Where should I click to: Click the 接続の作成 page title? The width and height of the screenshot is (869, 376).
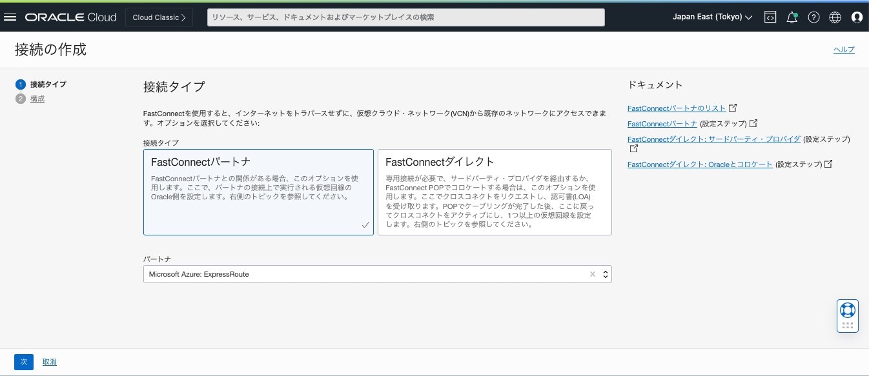(x=50, y=50)
